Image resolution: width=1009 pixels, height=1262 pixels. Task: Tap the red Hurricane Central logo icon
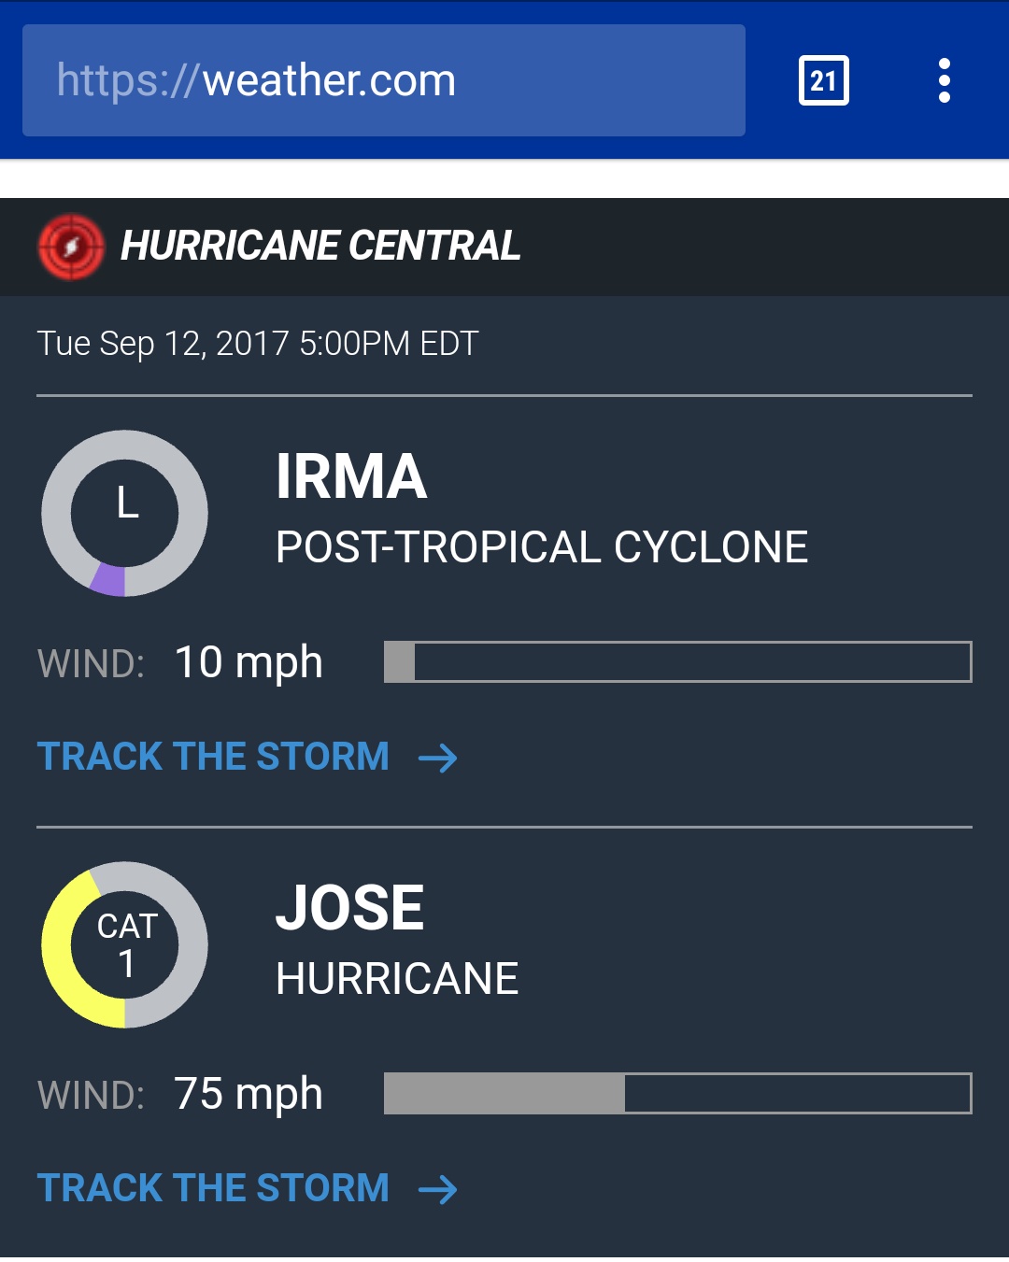tap(71, 247)
